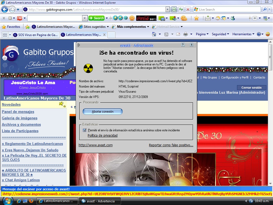Click the yellow smiley face toolbar icon
The width and height of the screenshot is (273, 205).
click(132, 18)
